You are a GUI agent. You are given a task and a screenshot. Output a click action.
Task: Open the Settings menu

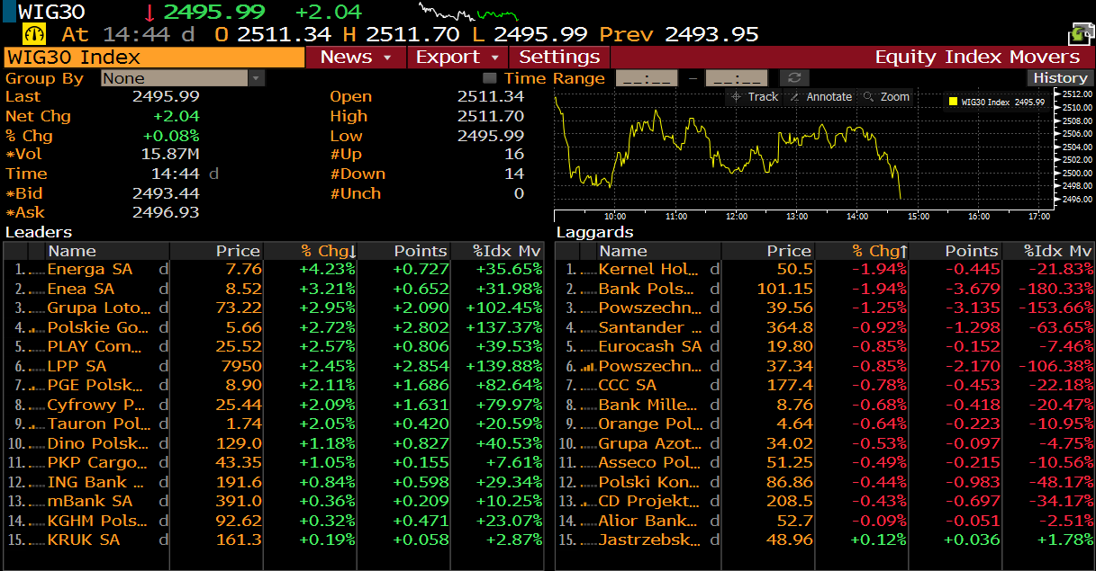pyautogui.click(x=559, y=58)
